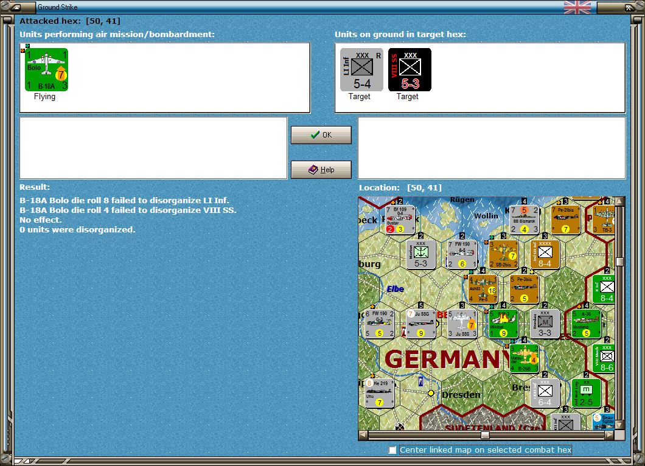Image resolution: width=645 pixels, height=466 pixels.
Task: Click the Rügen island label on map
Action: click(462, 200)
